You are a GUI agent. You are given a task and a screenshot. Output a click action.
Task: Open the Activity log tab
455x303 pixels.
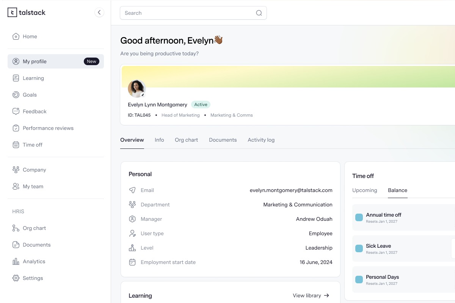click(x=261, y=140)
